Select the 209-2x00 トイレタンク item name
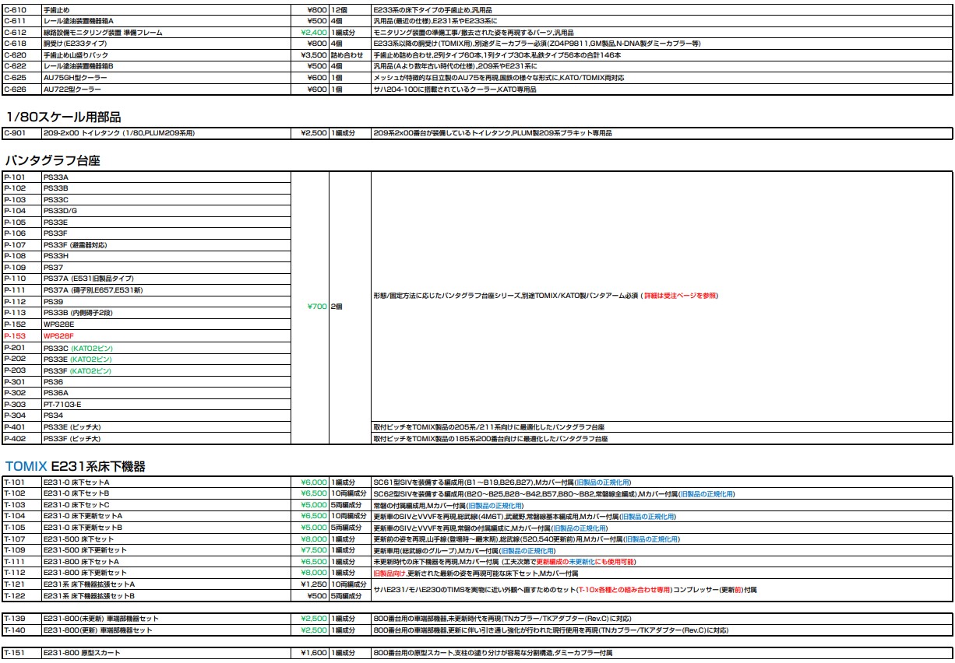 tap(119, 134)
